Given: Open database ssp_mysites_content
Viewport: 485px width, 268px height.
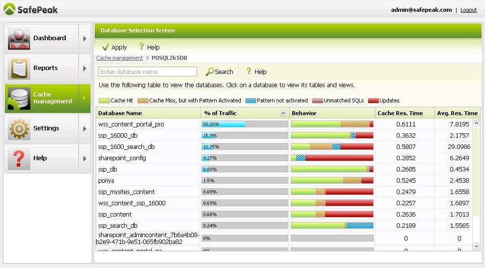Looking at the screenshot, I should coord(126,192).
